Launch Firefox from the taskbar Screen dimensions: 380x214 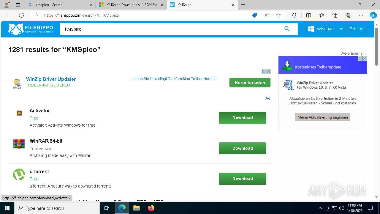[x=151, y=208]
